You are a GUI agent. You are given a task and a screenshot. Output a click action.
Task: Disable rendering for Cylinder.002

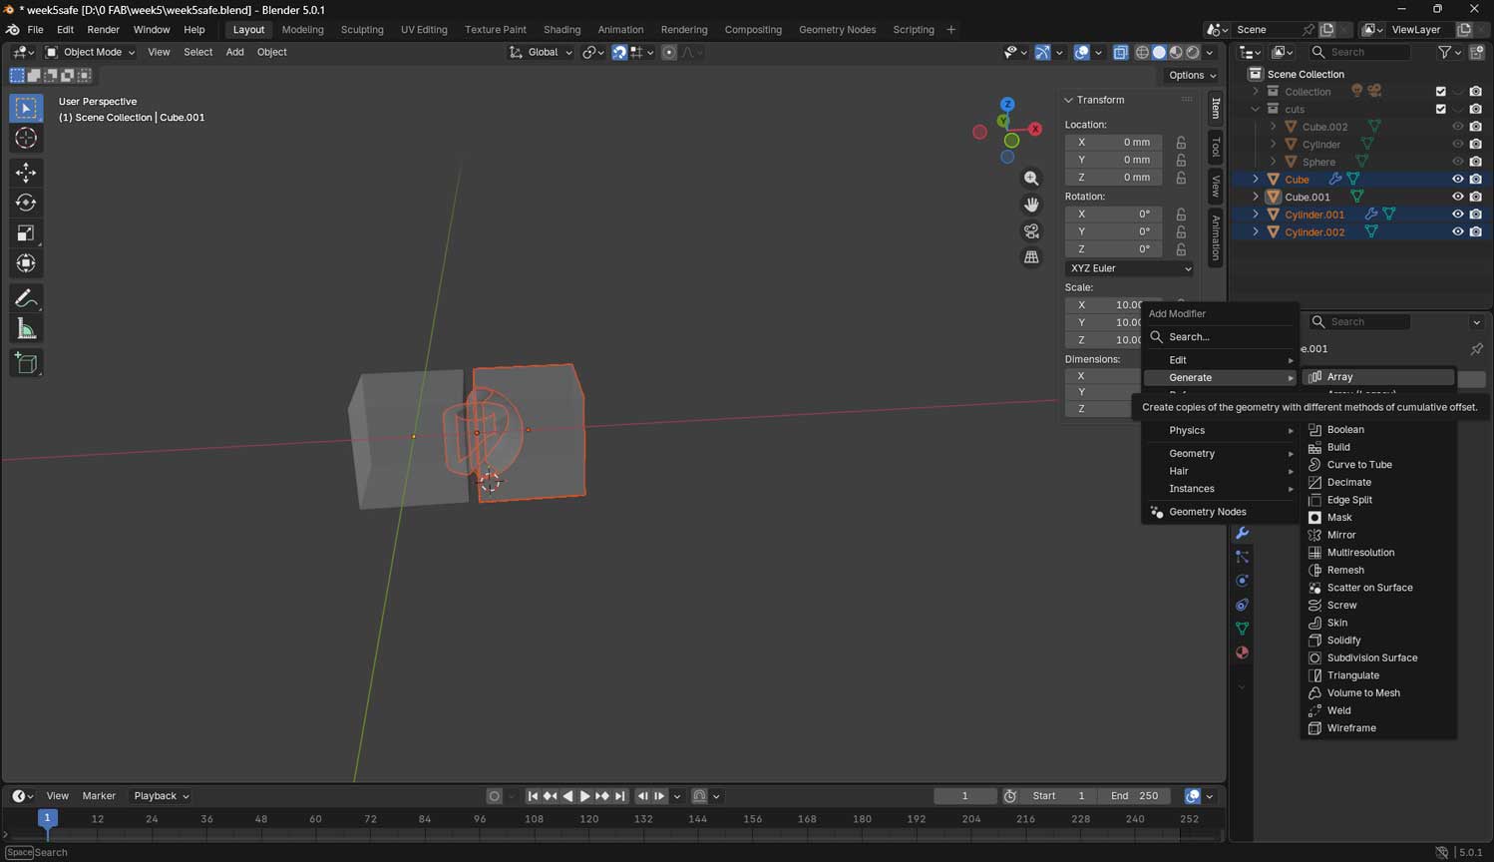[x=1476, y=231]
